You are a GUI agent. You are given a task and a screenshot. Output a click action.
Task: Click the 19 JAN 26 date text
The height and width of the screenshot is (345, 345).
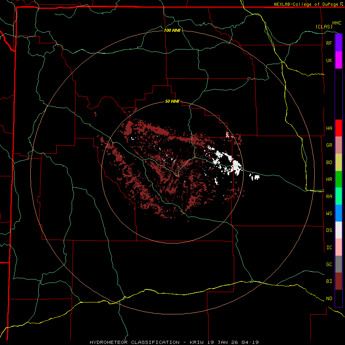pos(224,342)
